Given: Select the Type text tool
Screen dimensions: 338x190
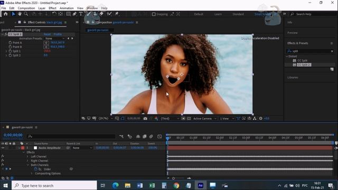Looking at the screenshot, I should click(81, 14).
